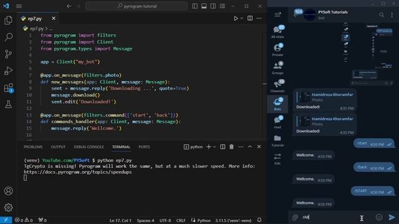Toggle the bottom panel layout

coord(204,6)
